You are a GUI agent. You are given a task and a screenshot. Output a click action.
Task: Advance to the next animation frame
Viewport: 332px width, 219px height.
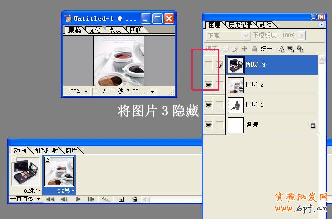(x=91, y=199)
